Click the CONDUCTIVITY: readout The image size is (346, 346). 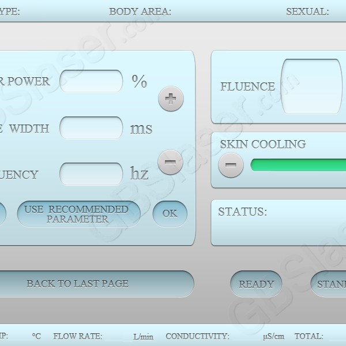tap(197, 336)
